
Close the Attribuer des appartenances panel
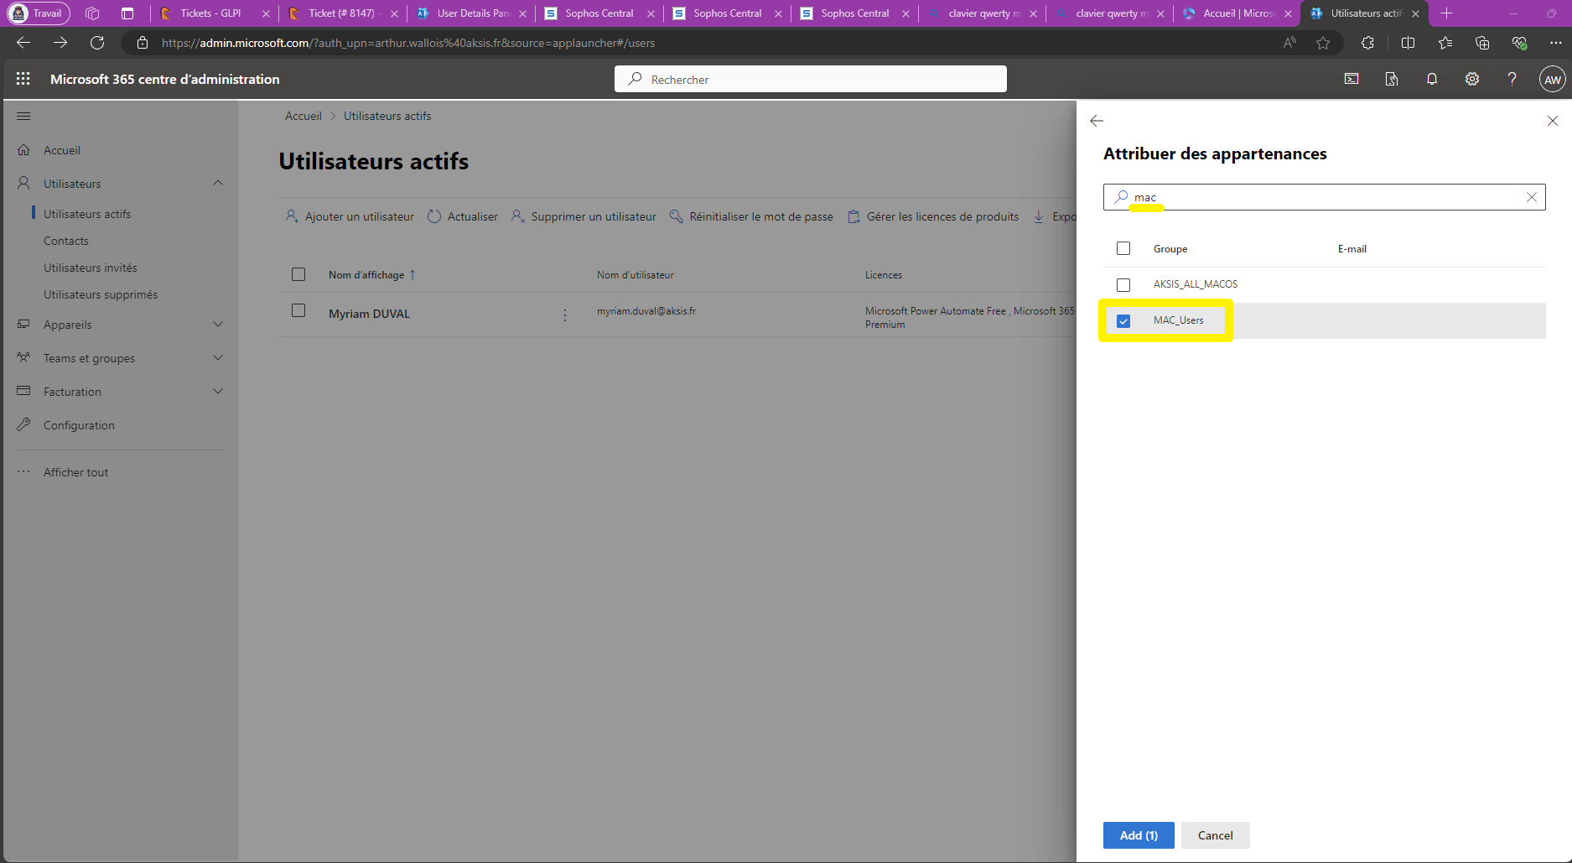(1553, 121)
